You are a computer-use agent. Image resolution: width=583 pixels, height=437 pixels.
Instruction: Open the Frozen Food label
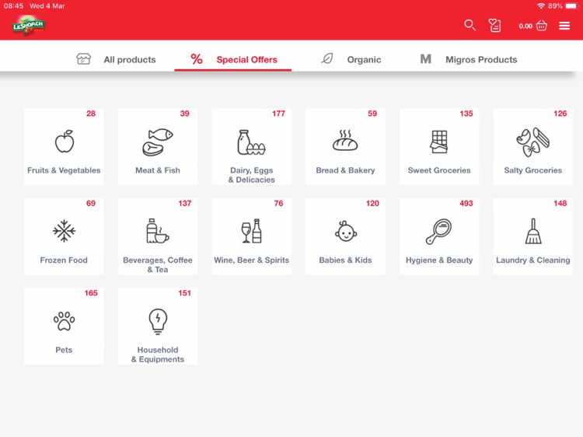click(64, 260)
